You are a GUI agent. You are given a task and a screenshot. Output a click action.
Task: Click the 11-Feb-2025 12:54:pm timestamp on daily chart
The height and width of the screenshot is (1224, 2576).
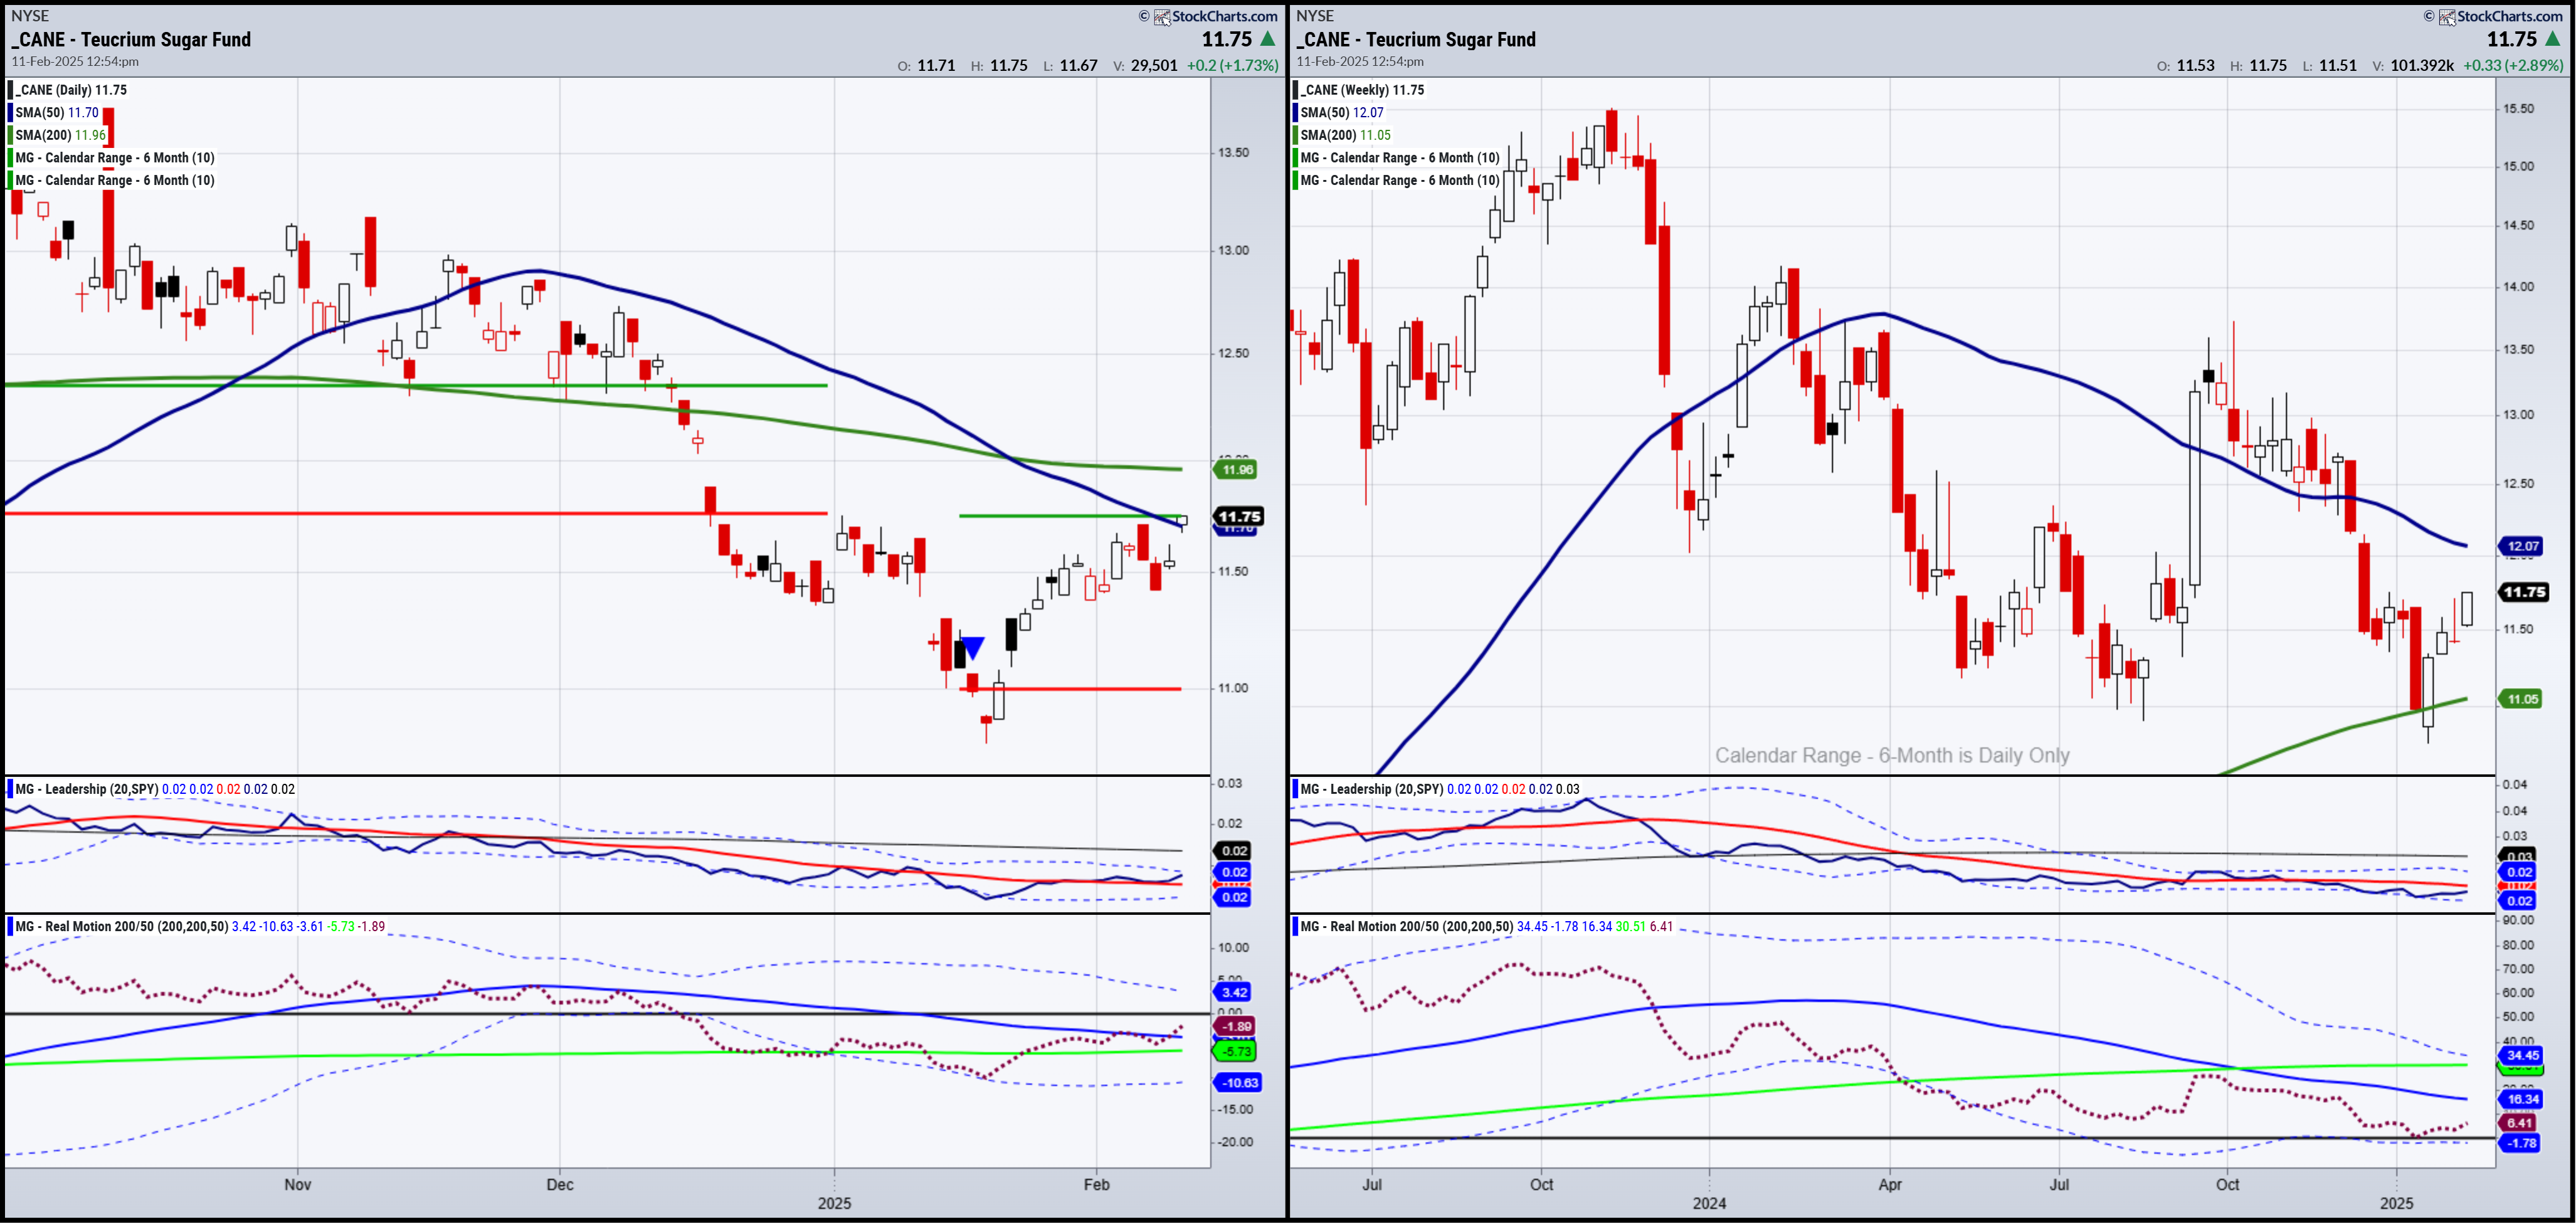click(x=75, y=62)
